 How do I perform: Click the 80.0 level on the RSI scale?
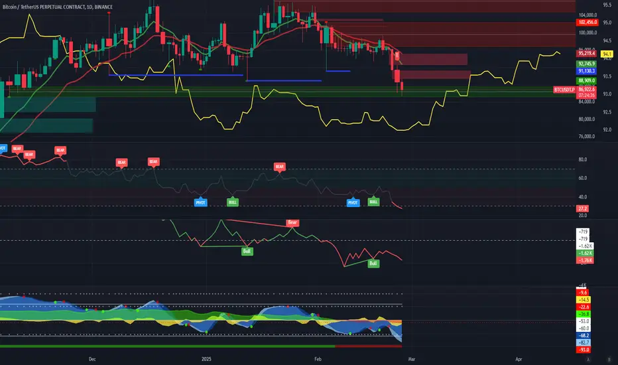pos(583,159)
